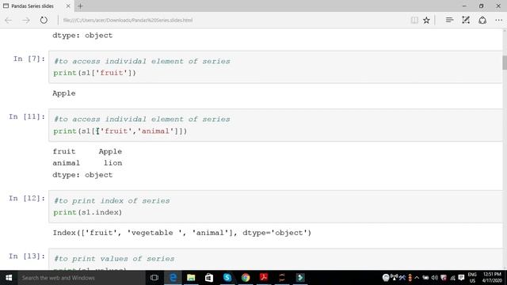Click the Index([...]) output line
This screenshot has height=285, width=507.
pyautogui.click(x=182, y=233)
